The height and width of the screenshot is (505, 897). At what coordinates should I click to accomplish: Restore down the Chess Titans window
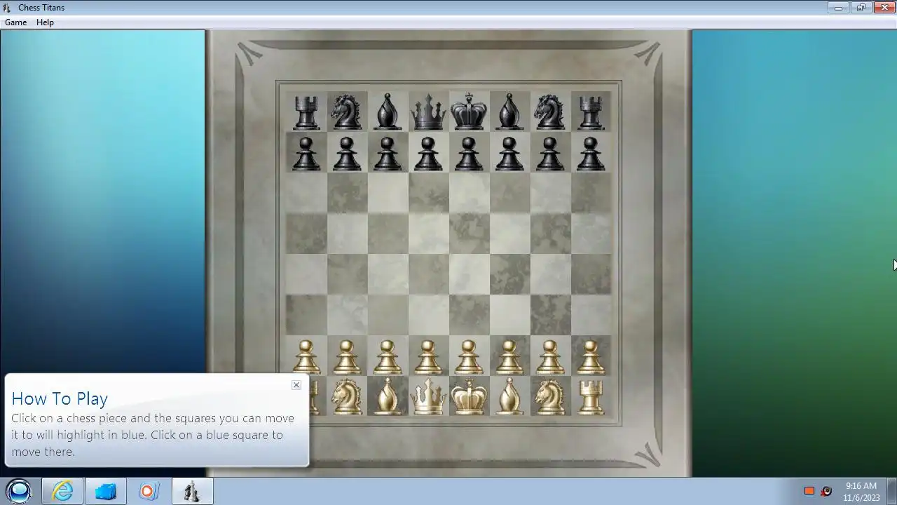(861, 8)
